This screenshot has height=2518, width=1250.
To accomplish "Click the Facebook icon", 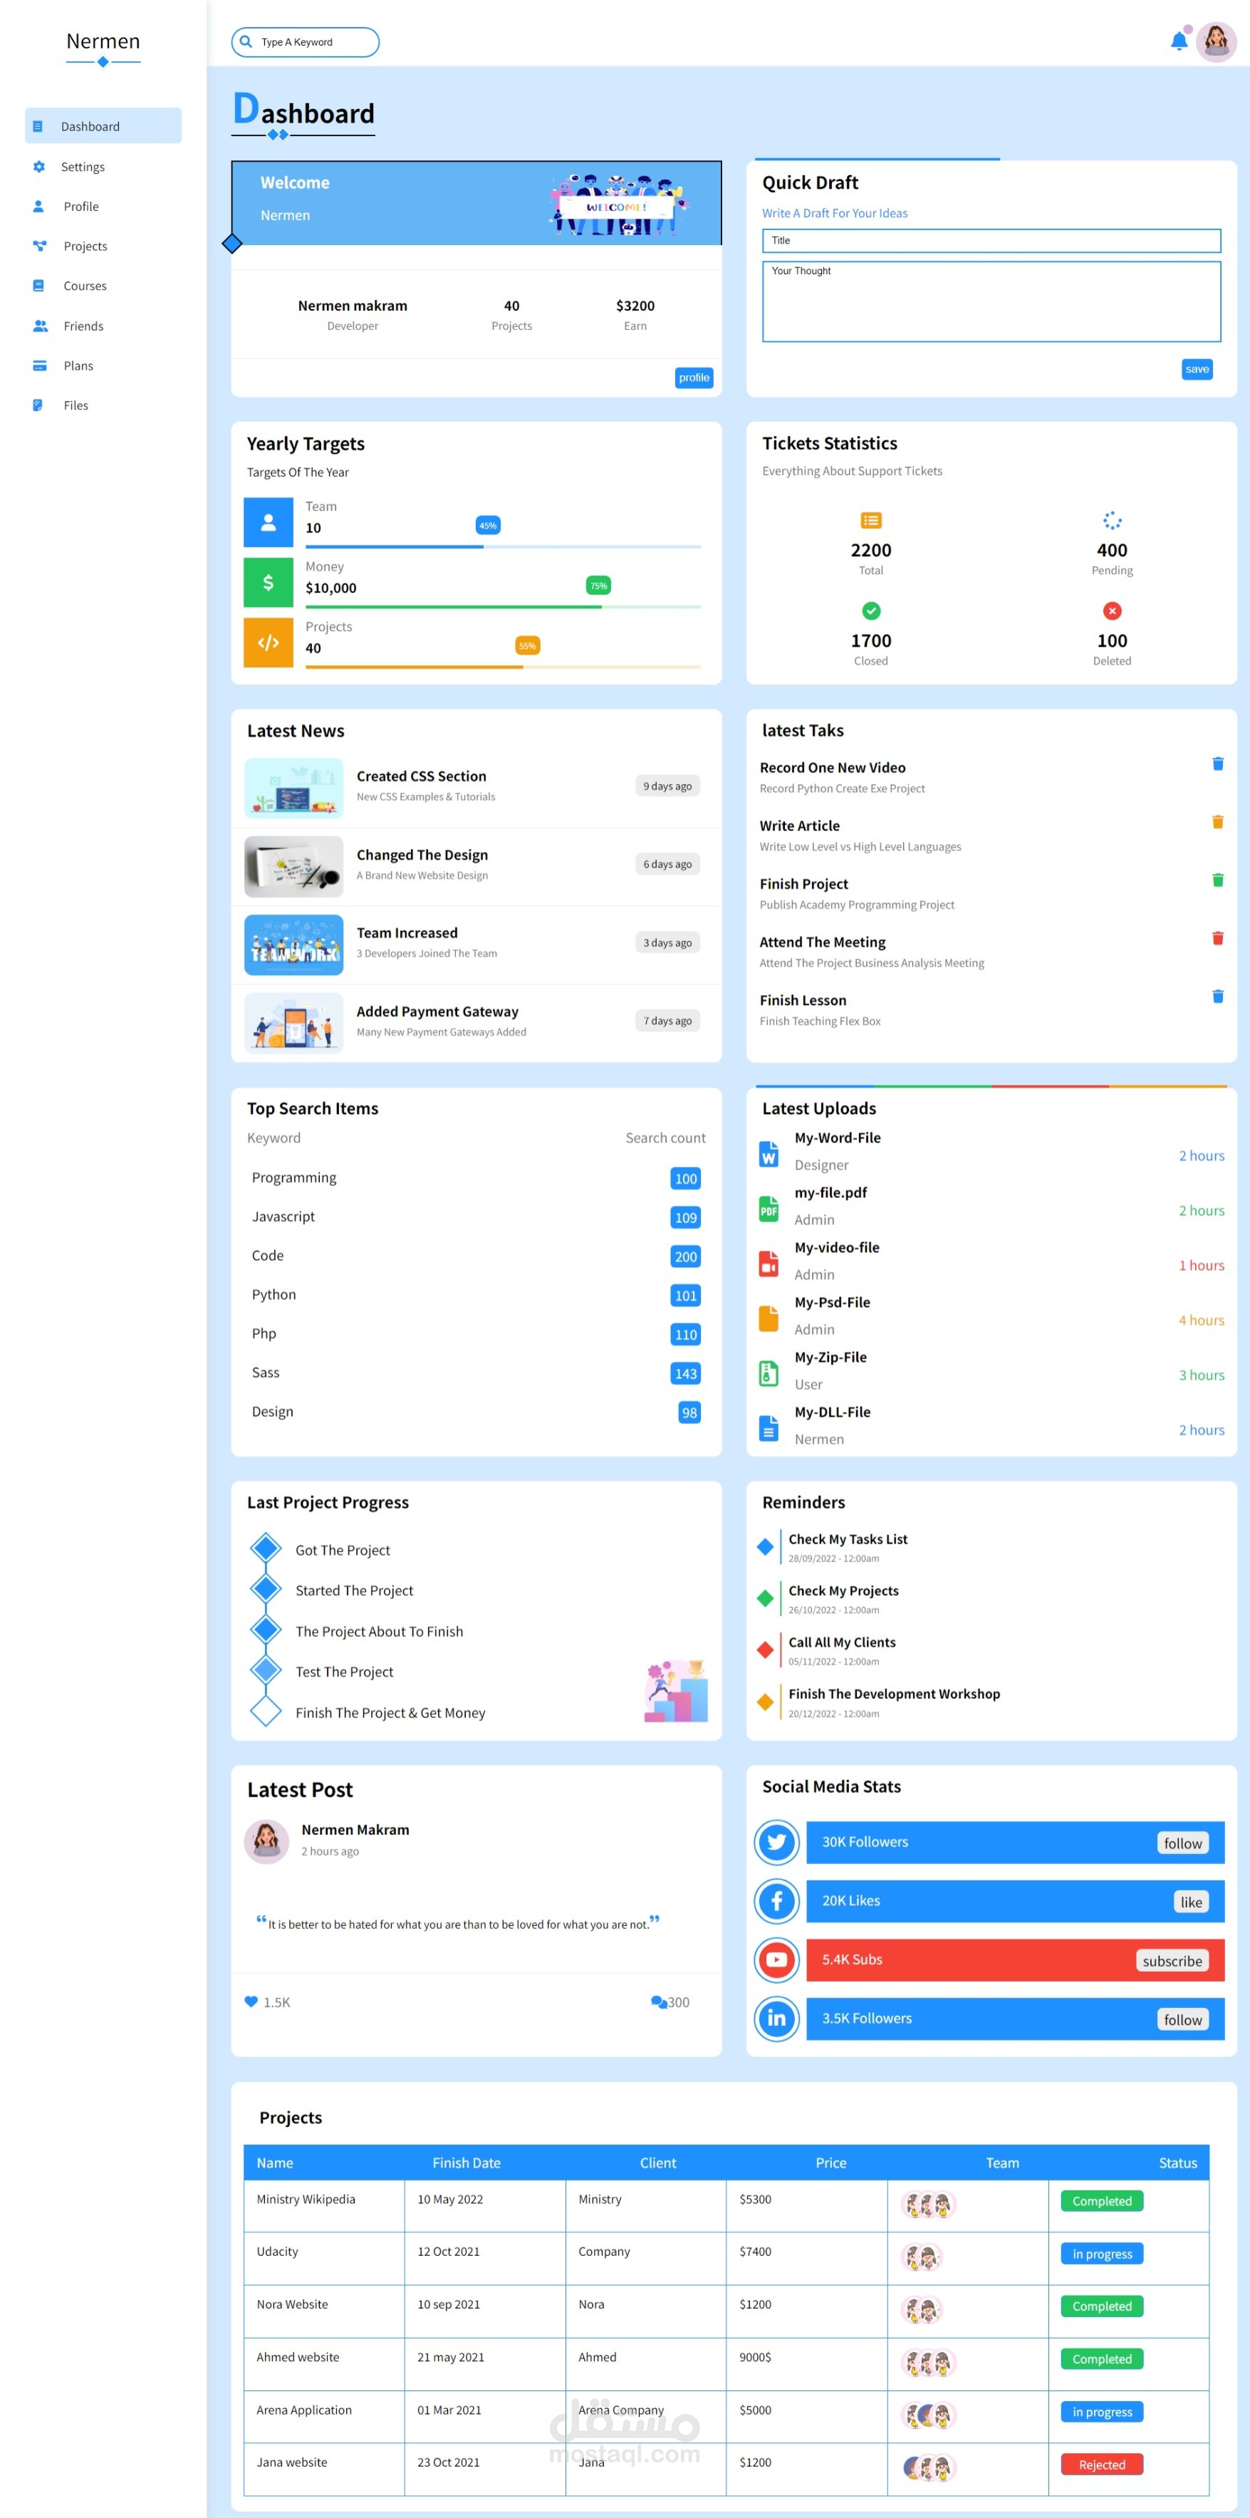I will point(777,1901).
